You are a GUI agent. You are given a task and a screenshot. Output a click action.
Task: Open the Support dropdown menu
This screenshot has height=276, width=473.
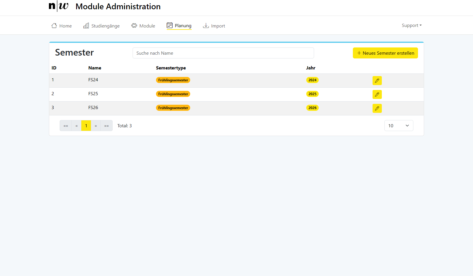[412, 25]
